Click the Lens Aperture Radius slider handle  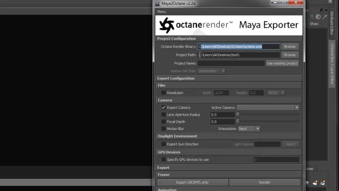[238, 114]
